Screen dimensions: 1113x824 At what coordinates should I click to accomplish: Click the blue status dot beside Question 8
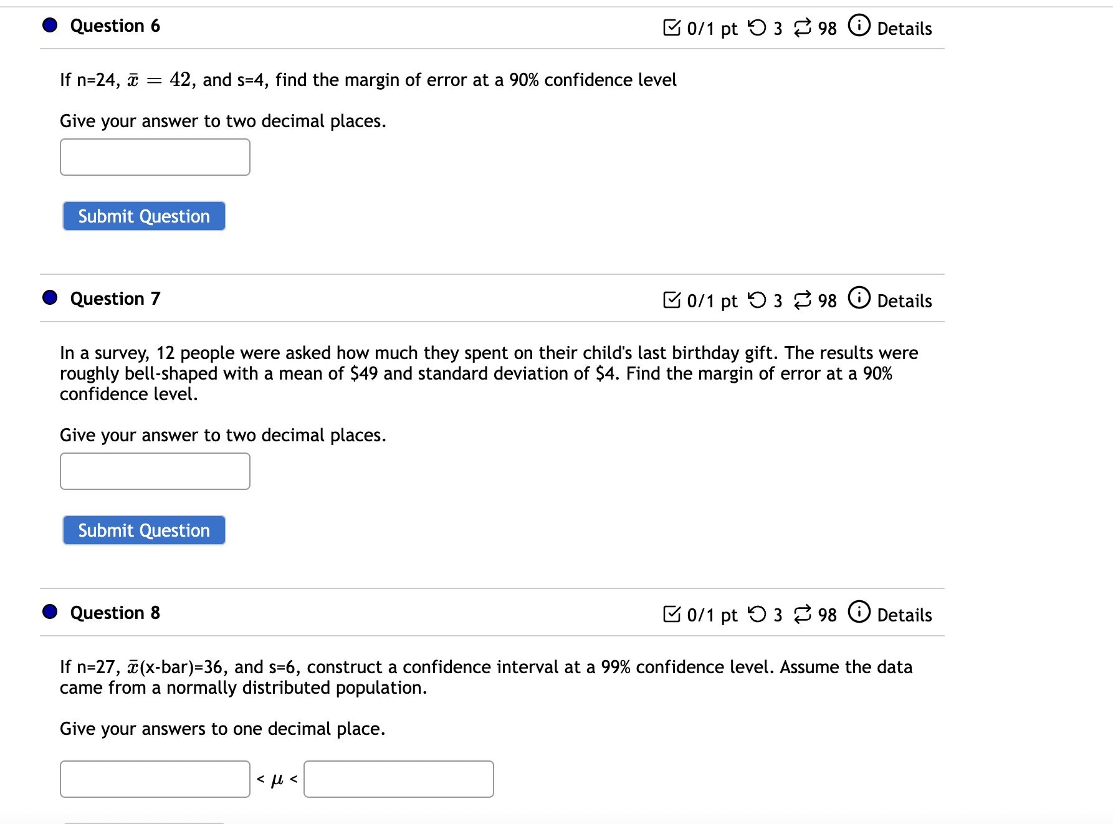point(49,611)
